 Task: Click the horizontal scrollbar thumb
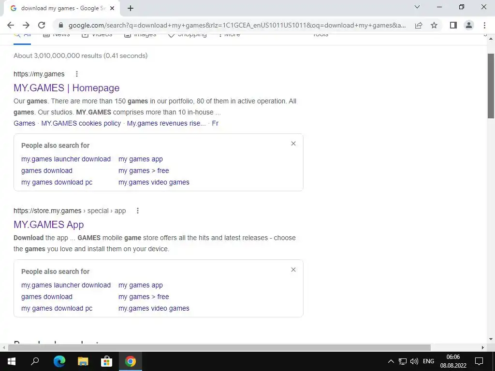pos(219,347)
